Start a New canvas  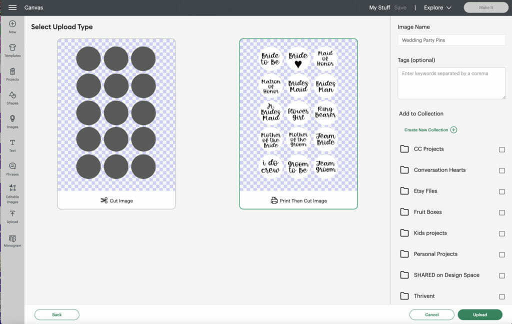tap(12, 27)
